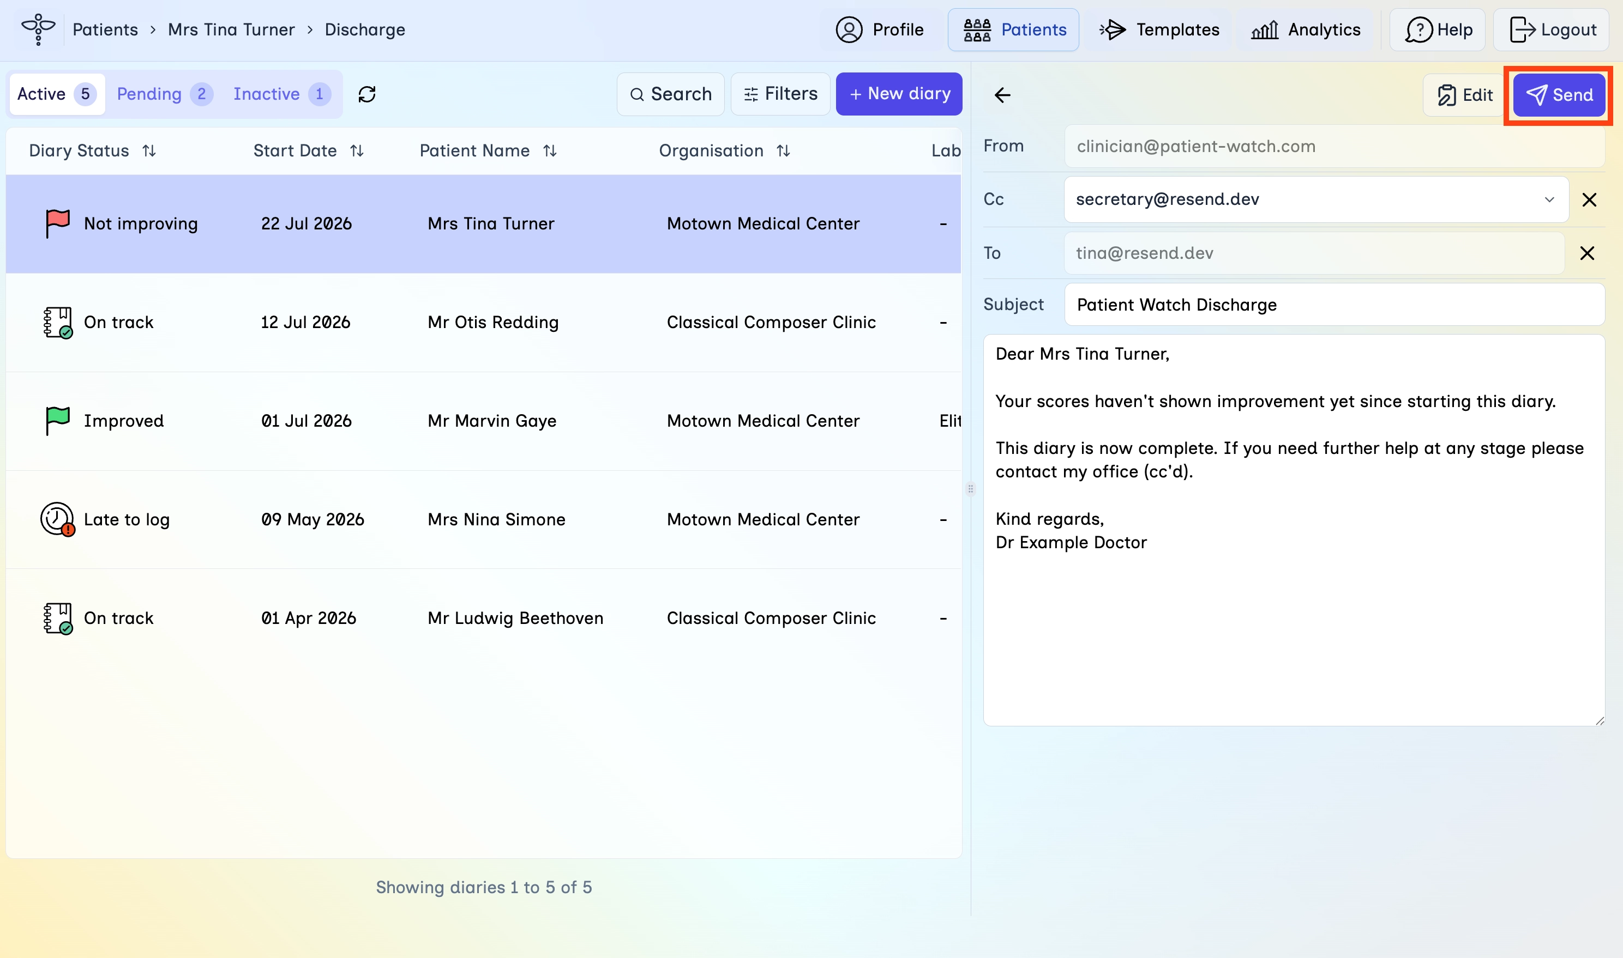Switch to the Pending diaries tab
This screenshot has width=1623, height=958.
164,94
